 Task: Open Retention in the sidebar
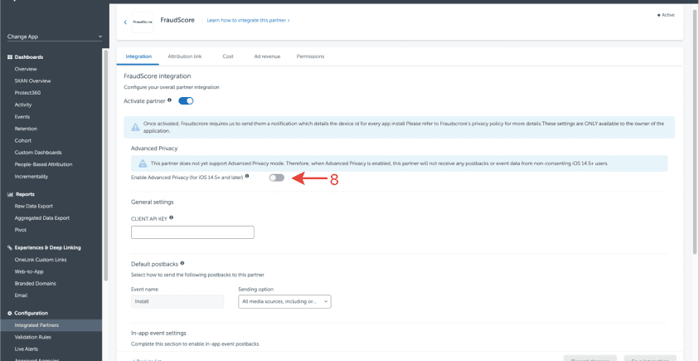(26, 129)
